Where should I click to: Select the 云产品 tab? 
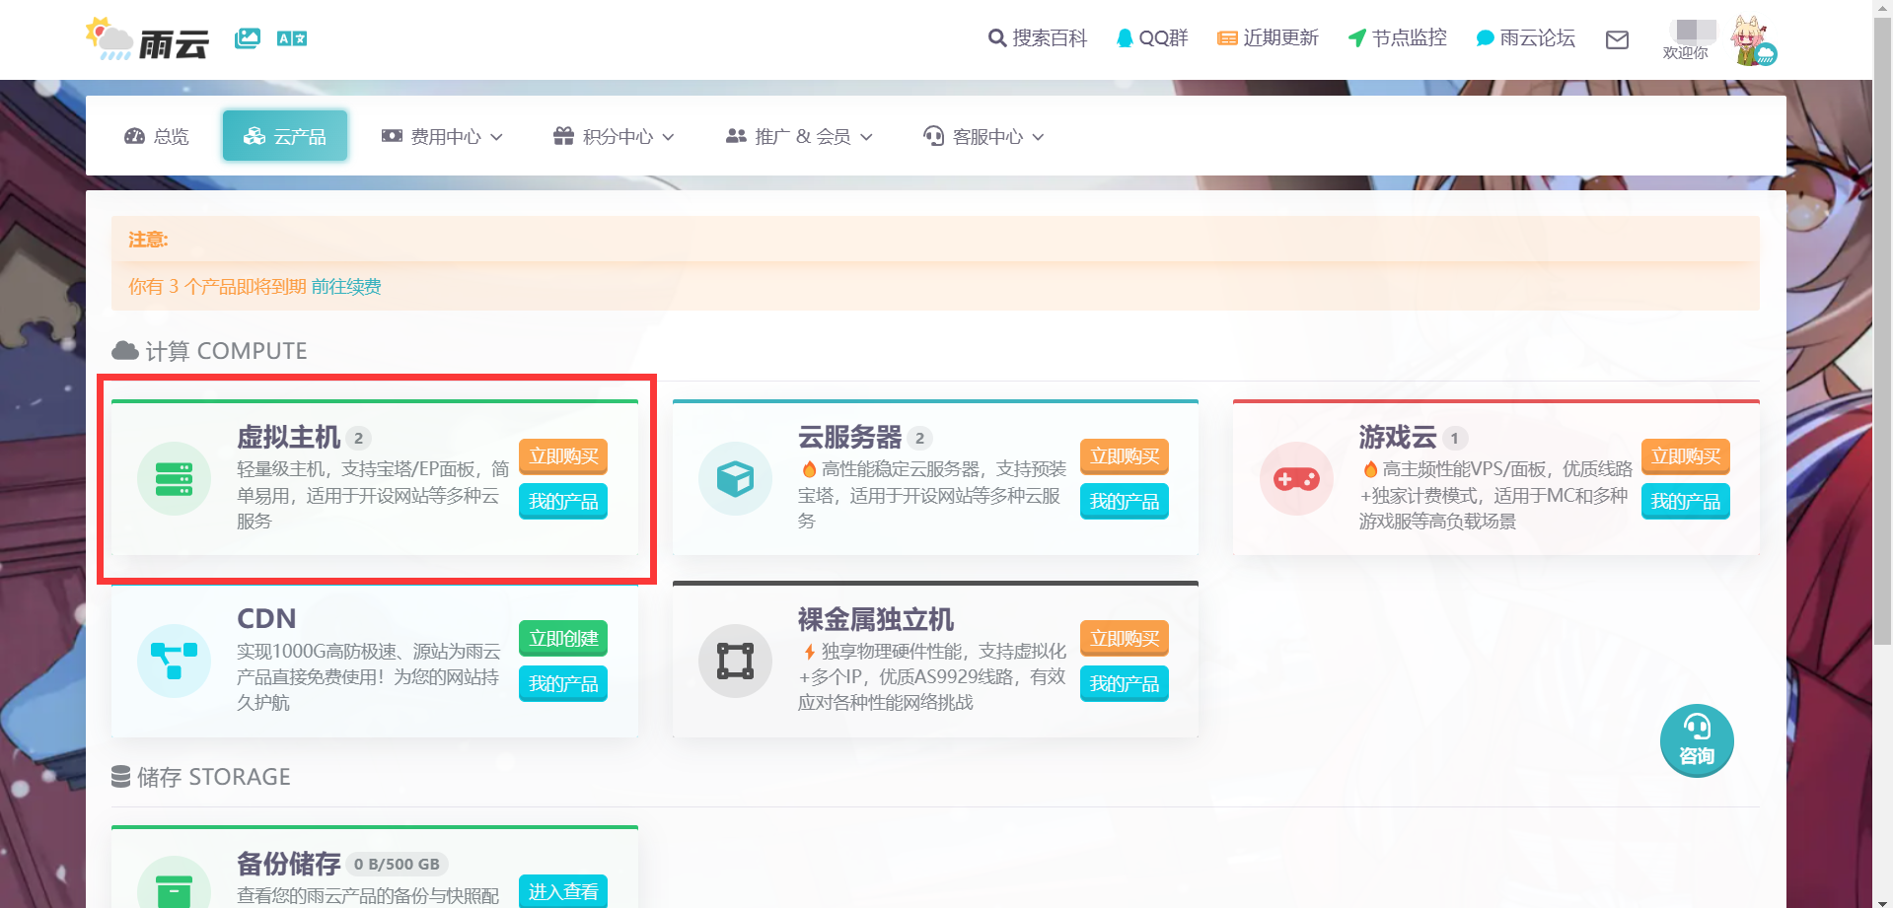285,136
